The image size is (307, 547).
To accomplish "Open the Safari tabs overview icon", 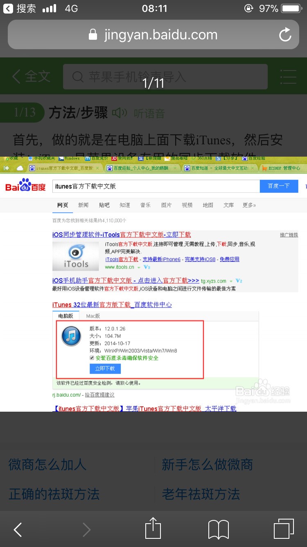I will tap(284, 529).
